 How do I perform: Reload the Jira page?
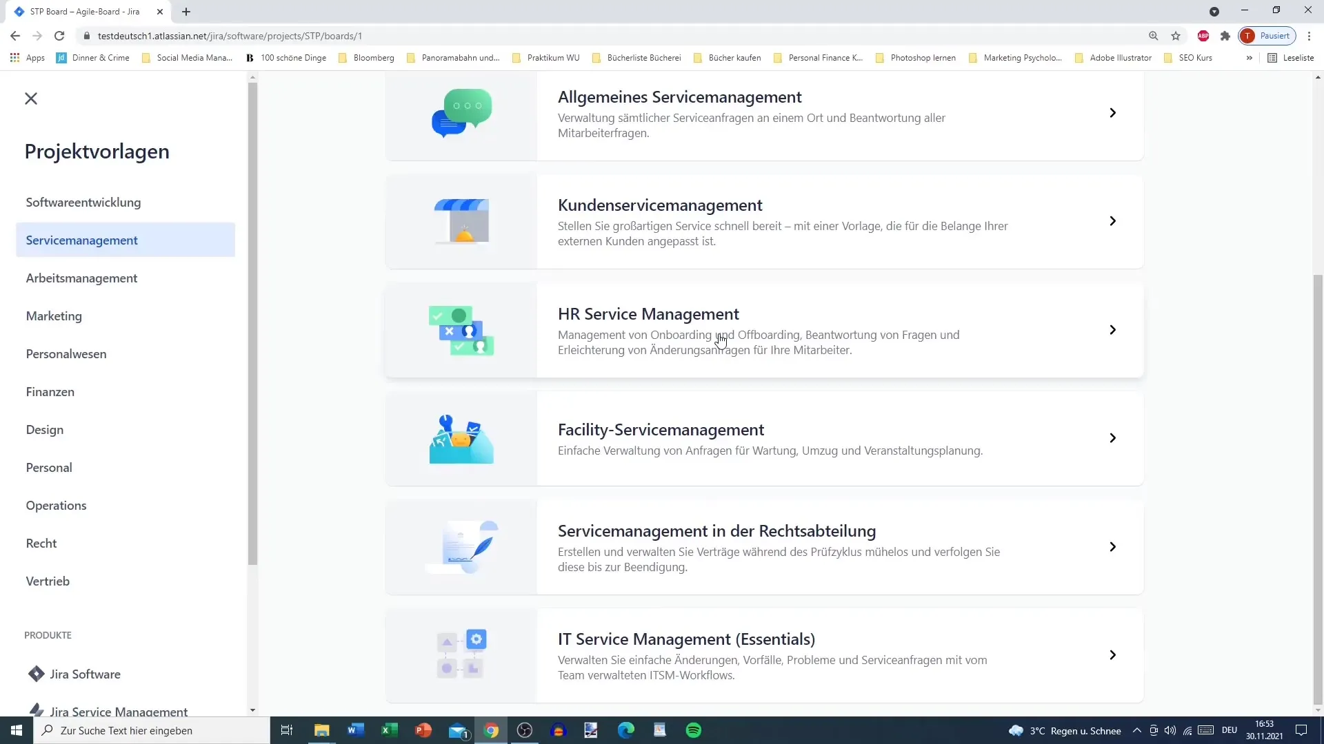pos(59,36)
